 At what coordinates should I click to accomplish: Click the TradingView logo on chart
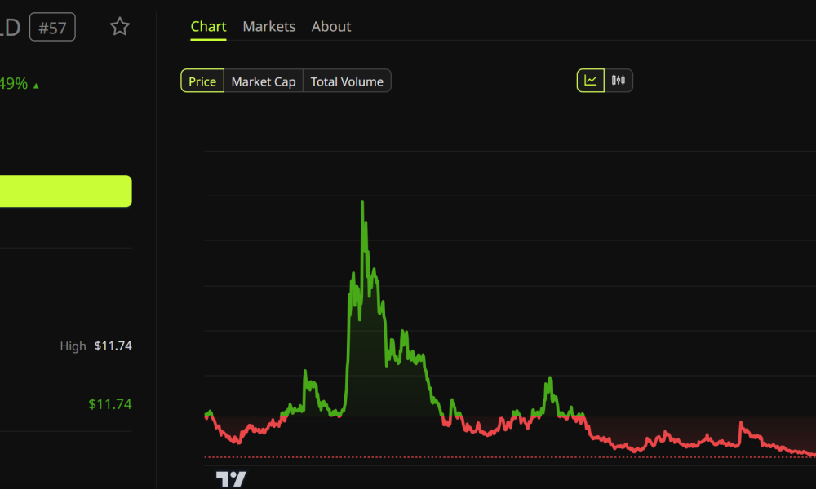click(x=231, y=478)
